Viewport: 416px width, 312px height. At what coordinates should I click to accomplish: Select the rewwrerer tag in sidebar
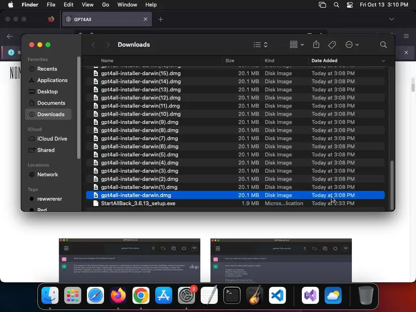pos(49,199)
